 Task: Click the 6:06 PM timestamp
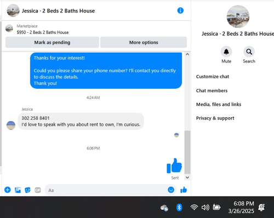[93, 148]
